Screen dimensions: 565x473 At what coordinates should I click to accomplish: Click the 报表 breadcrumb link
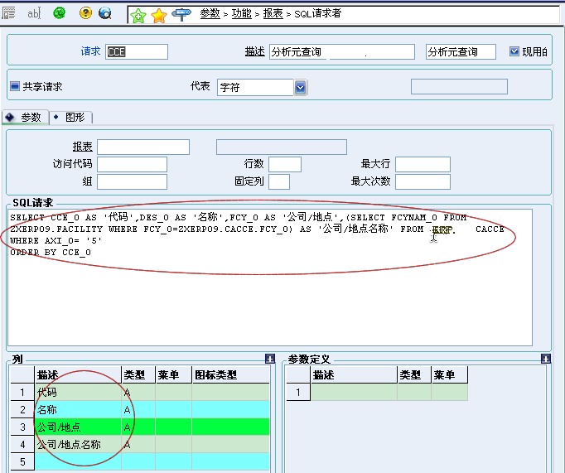tap(273, 14)
